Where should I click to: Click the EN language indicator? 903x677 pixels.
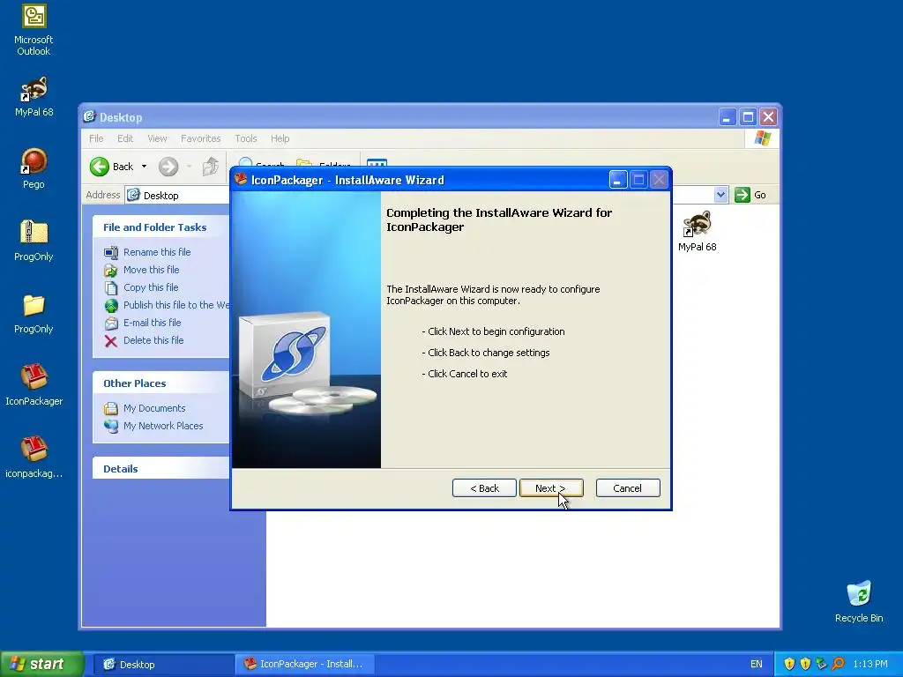(756, 664)
